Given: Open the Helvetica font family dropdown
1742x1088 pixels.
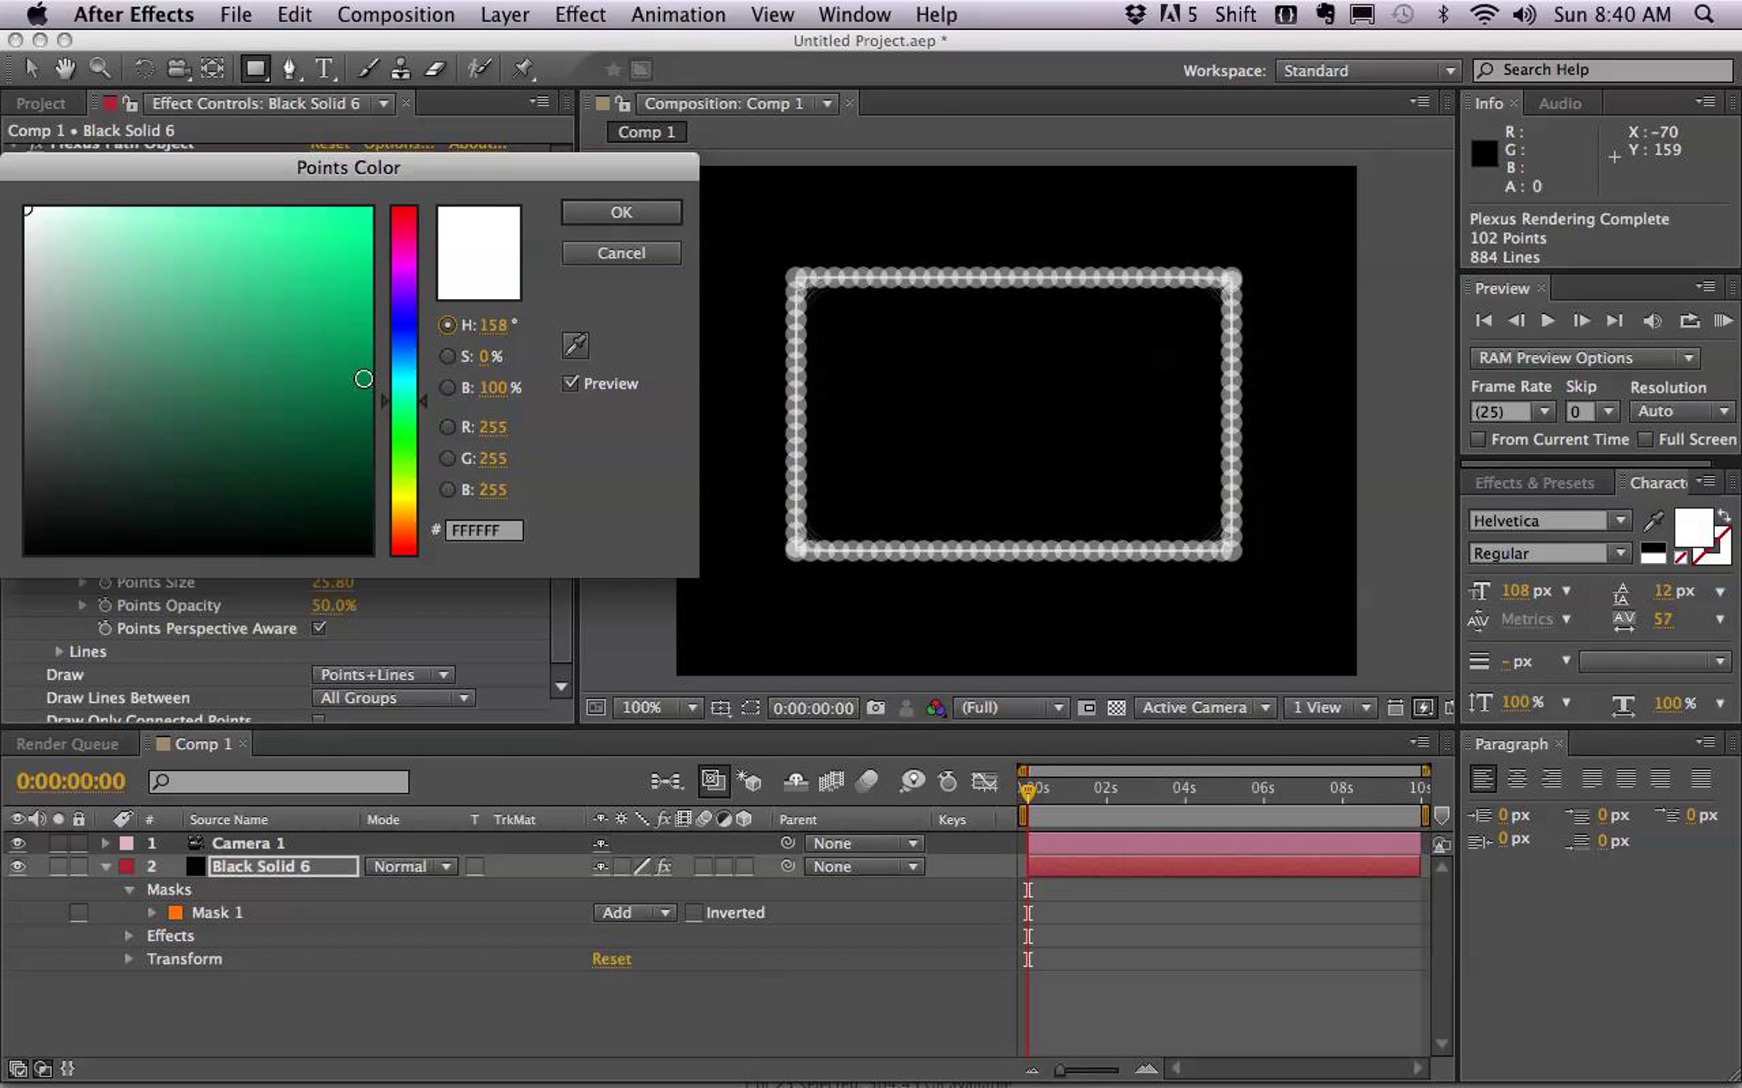Looking at the screenshot, I should pos(1550,521).
